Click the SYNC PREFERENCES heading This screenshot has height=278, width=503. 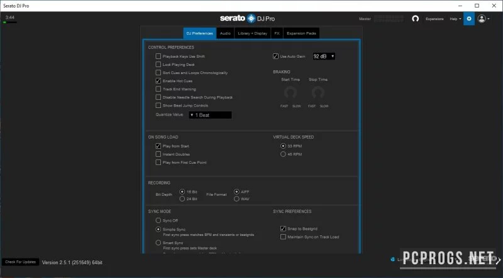pyautogui.click(x=292, y=211)
